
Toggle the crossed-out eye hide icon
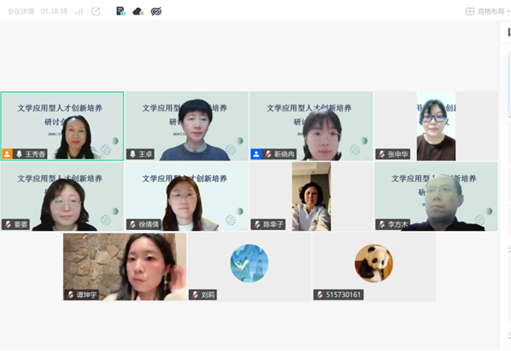tap(157, 11)
